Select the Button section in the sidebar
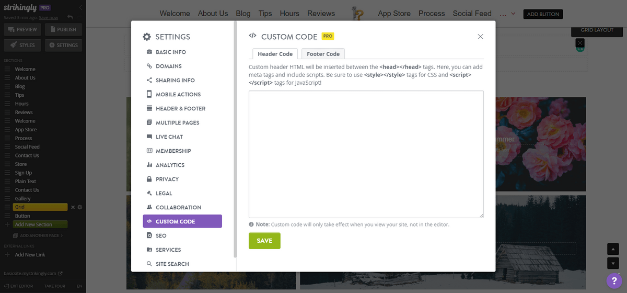 pos(22,216)
